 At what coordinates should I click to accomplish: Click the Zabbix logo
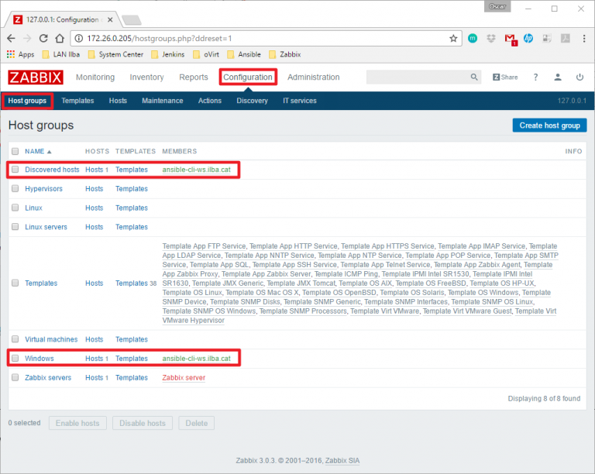[x=36, y=77]
